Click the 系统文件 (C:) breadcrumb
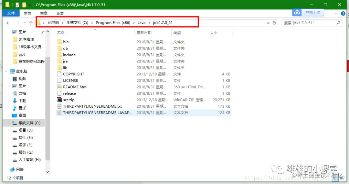Image resolution: width=349 pixels, height=184 pixels. (77, 23)
